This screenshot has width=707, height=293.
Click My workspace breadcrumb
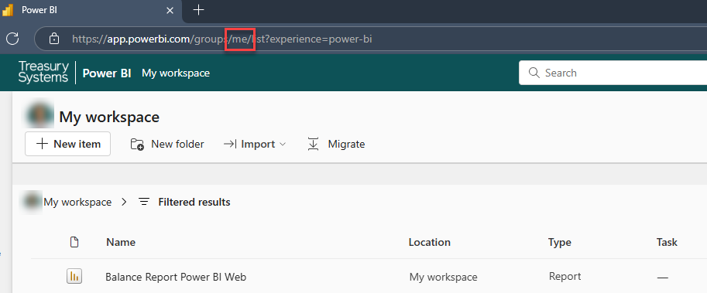pyautogui.click(x=77, y=202)
